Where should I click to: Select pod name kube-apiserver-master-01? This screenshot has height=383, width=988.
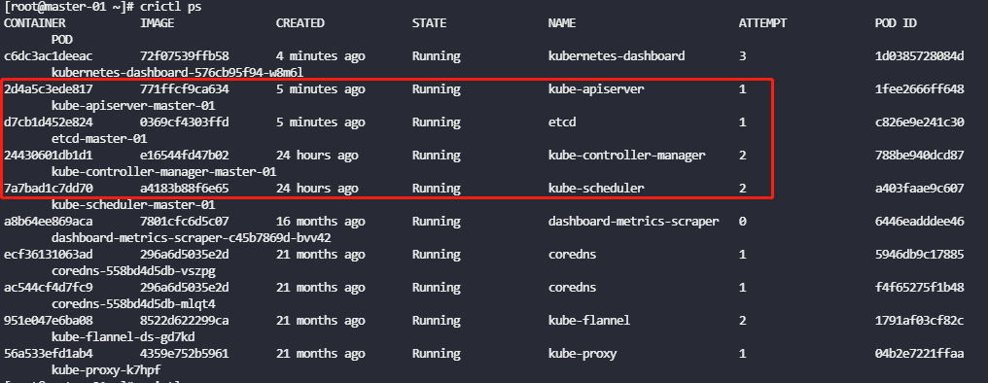coord(133,106)
